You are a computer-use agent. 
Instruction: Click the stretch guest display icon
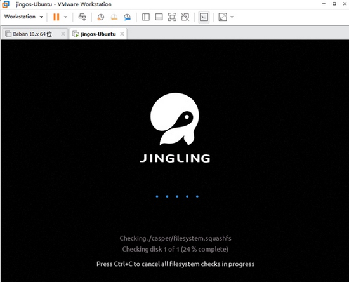223,17
